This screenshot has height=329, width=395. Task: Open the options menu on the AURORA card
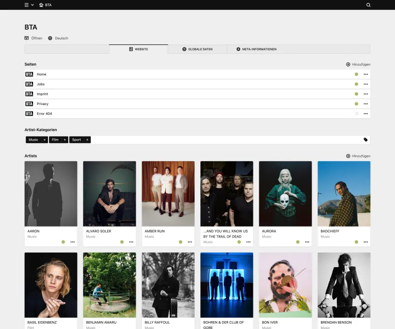coord(307,242)
